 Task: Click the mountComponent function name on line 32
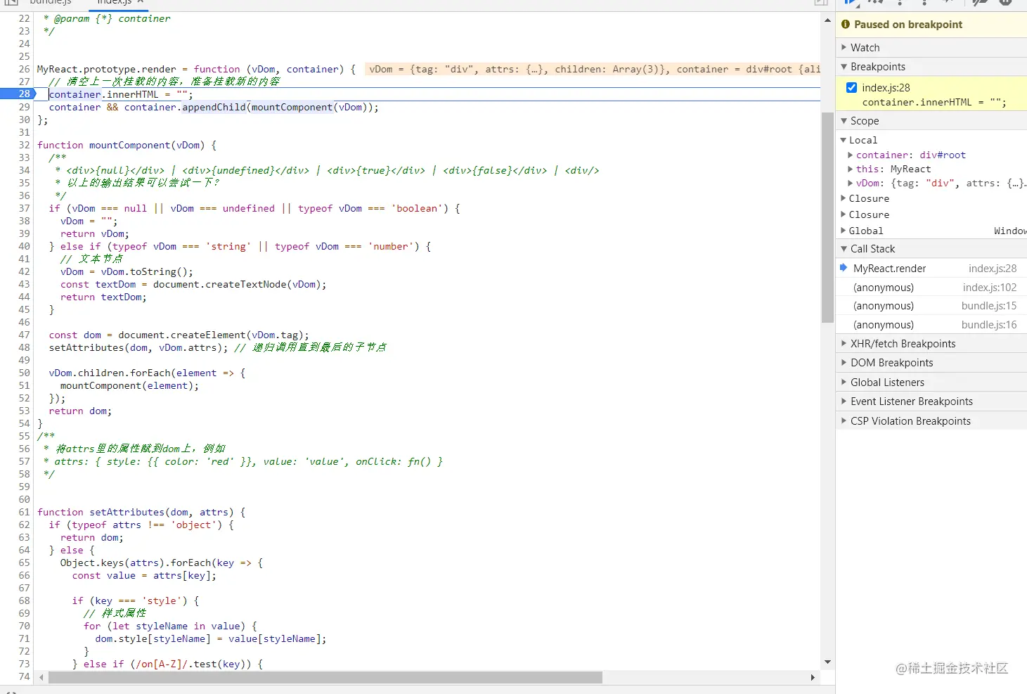pyautogui.click(x=129, y=145)
